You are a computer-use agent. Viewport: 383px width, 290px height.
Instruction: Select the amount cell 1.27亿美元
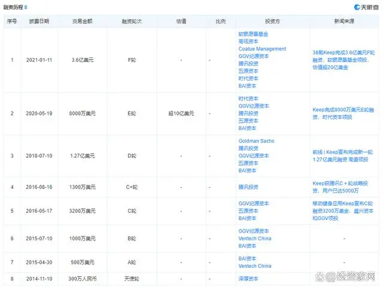[83, 155]
